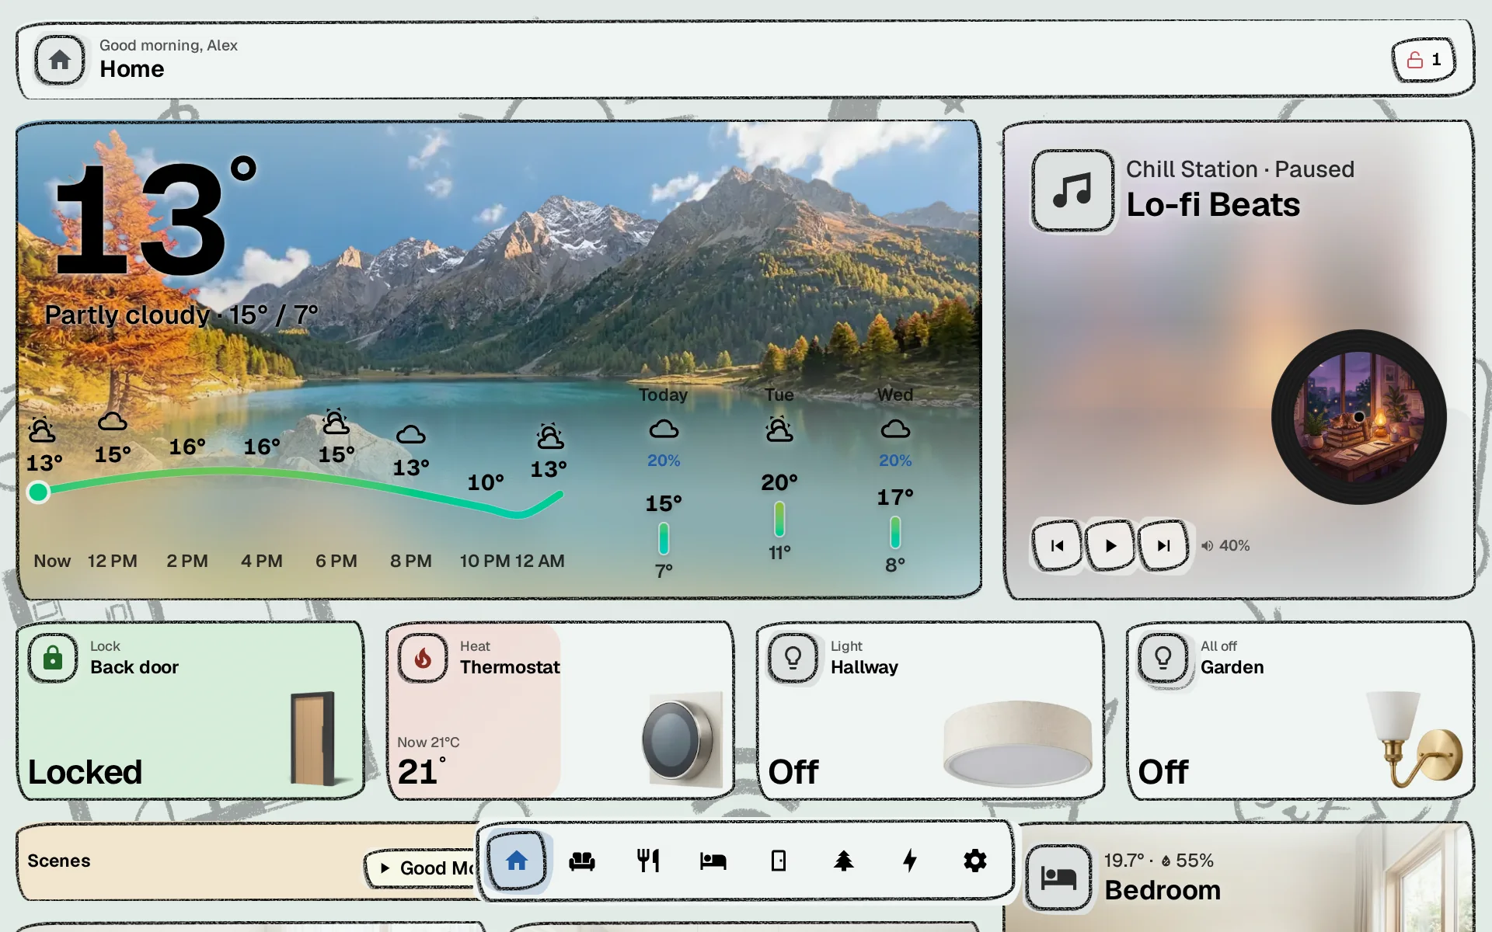This screenshot has width=1492, height=932.
Task: Click the Scenes section label
Action: (59, 861)
